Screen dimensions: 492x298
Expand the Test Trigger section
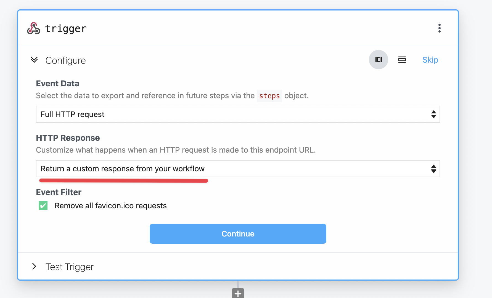(69, 267)
